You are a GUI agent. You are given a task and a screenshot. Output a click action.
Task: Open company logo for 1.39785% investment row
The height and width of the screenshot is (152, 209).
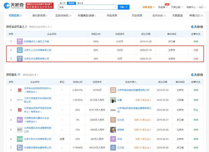click(x=20, y=100)
